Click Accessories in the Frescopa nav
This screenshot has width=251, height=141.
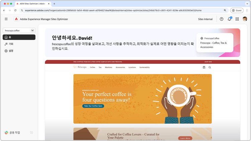tap(120, 67)
